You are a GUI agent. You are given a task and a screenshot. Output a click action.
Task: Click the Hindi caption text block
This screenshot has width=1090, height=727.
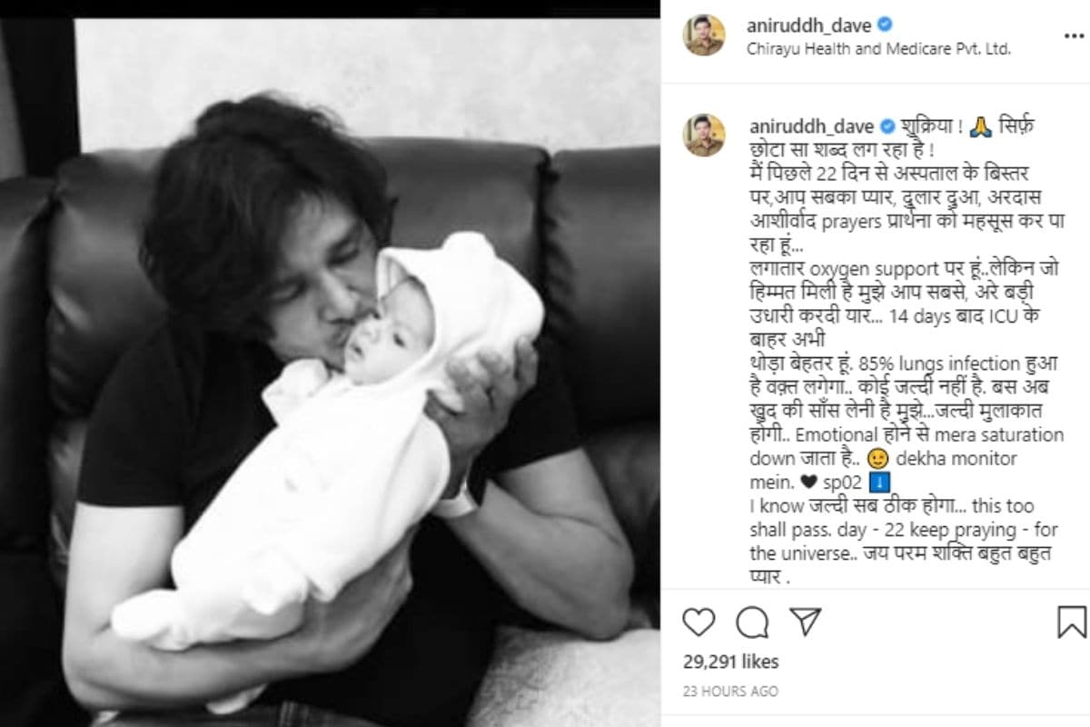pos(886,351)
